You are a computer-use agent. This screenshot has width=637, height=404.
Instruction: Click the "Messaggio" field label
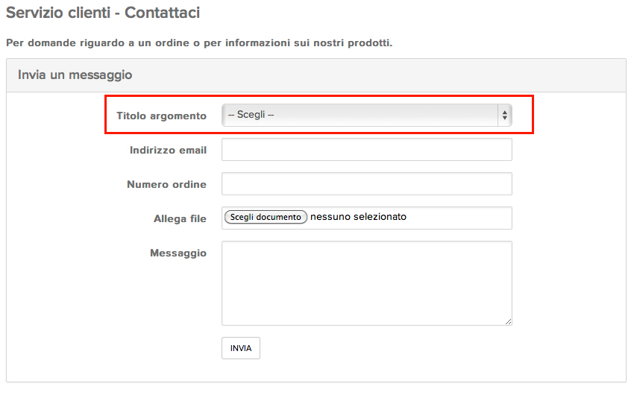(178, 253)
